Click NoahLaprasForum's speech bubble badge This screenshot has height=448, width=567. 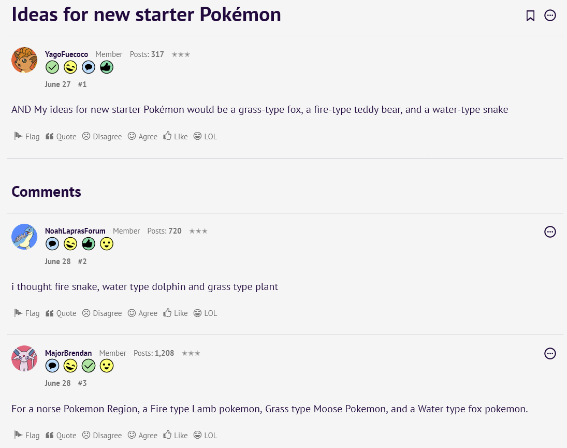pos(52,244)
